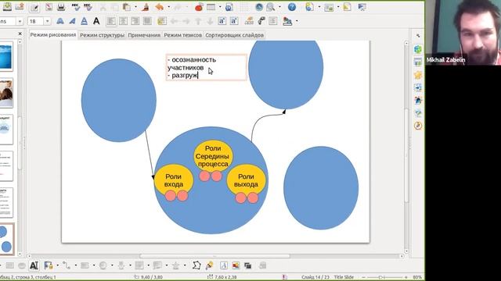Screen dimensions: 501x281
Task: Close the slide panel with X
Action: point(20,34)
